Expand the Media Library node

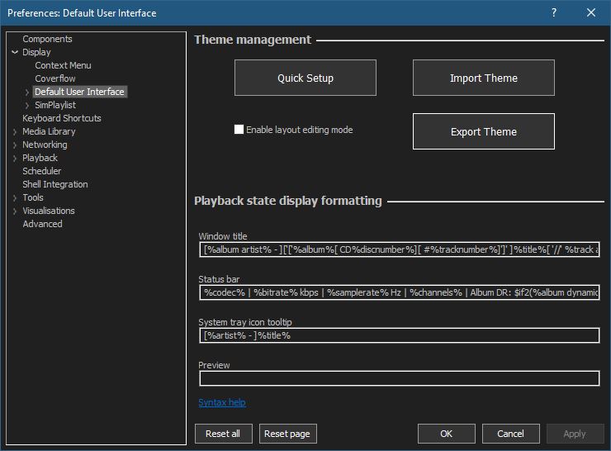tap(15, 132)
